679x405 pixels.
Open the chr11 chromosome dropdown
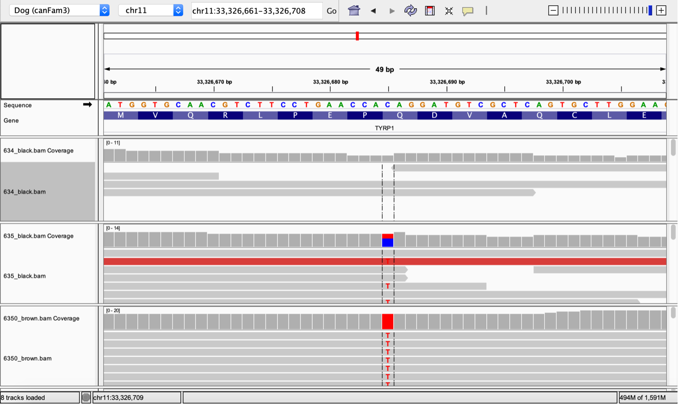pos(150,10)
